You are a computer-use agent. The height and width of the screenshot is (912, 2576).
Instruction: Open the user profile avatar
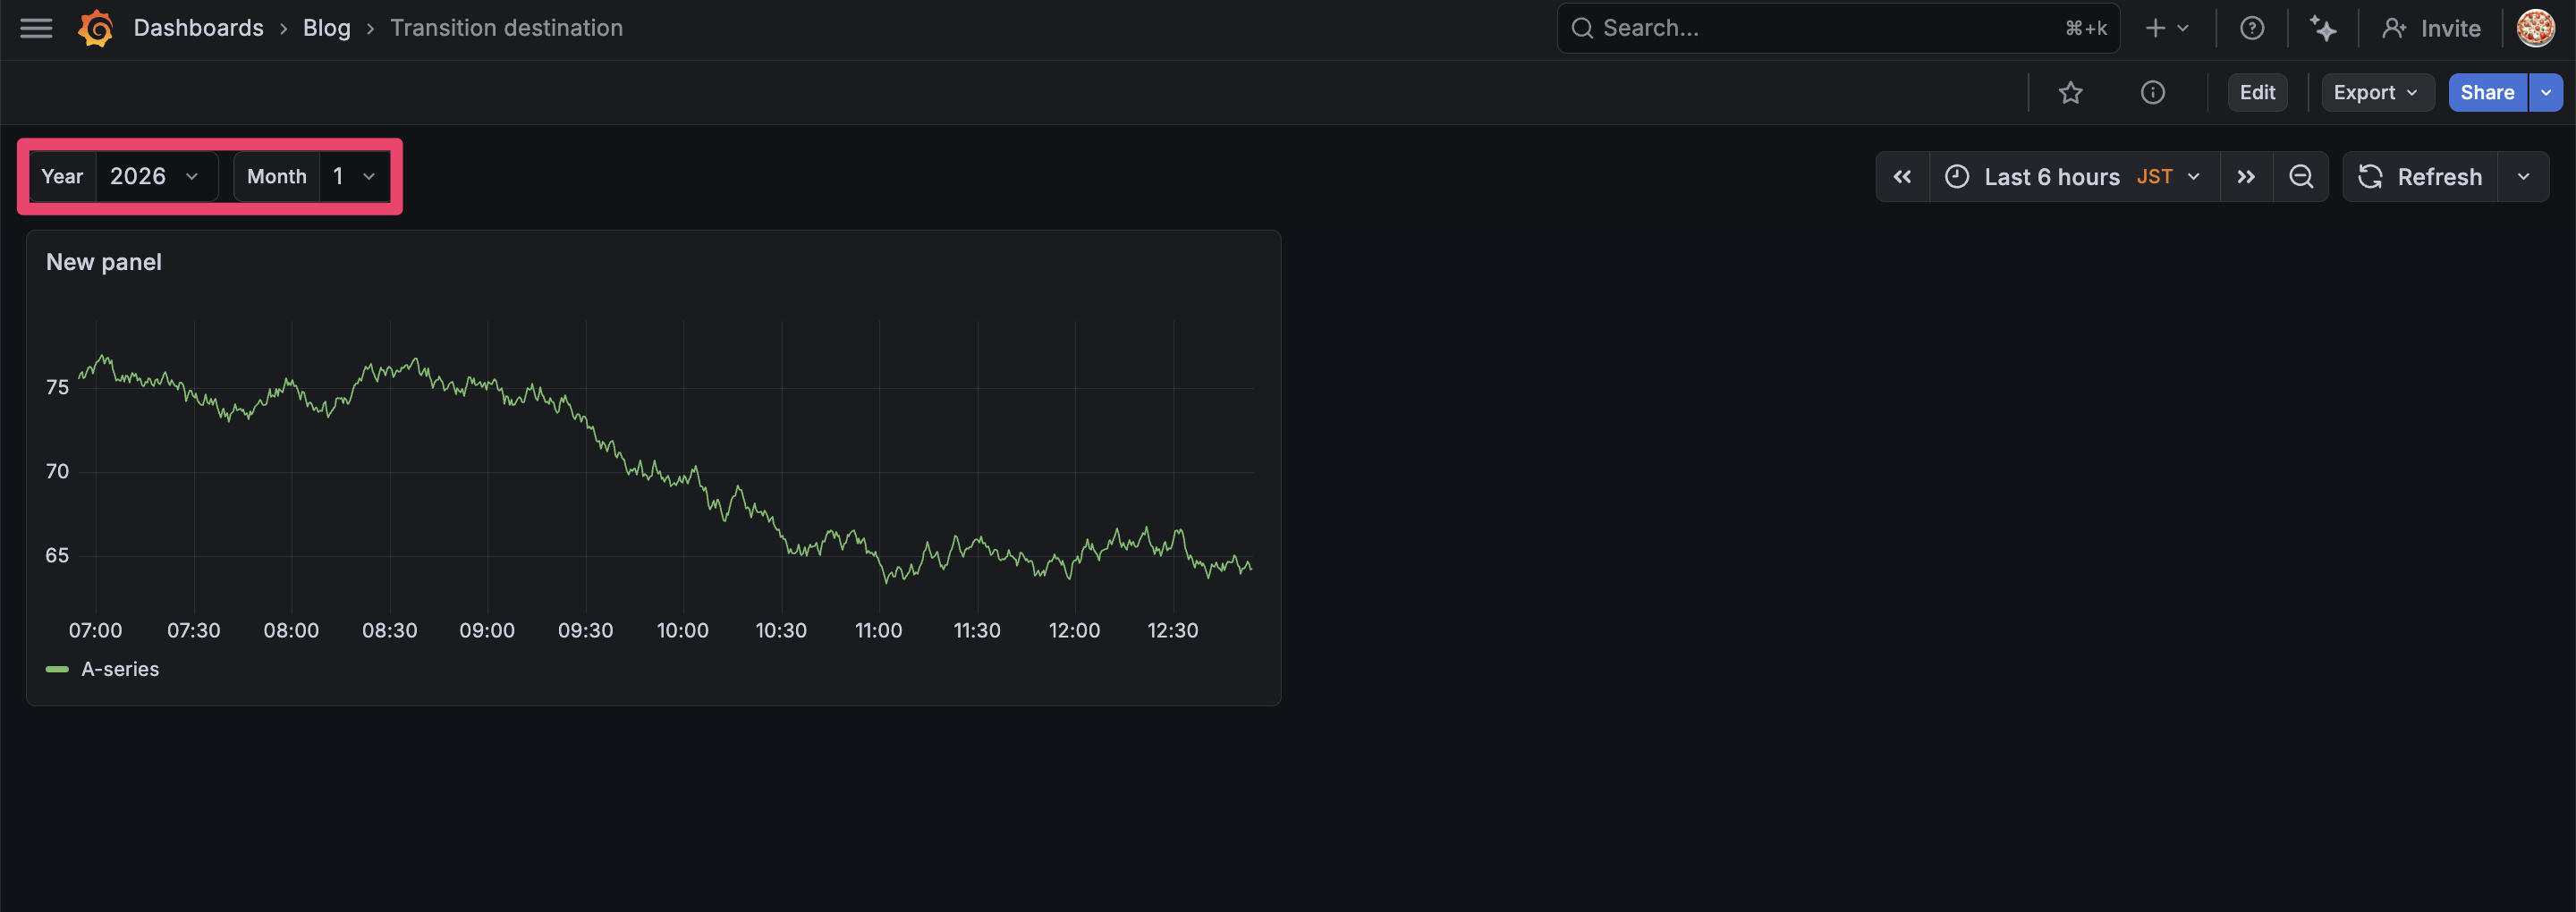point(2535,28)
